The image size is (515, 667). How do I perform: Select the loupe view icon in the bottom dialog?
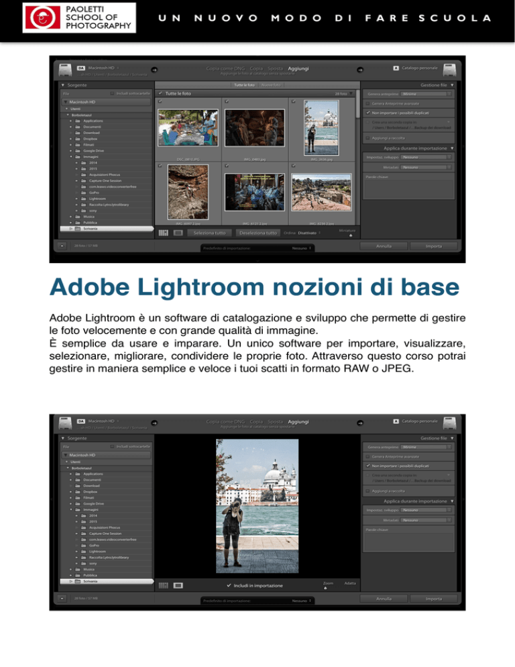pos(178,586)
